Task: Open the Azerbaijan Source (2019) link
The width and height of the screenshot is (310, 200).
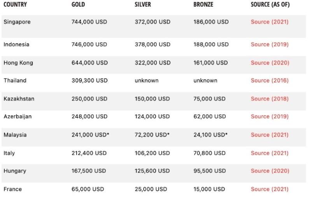Action: click(270, 116)
